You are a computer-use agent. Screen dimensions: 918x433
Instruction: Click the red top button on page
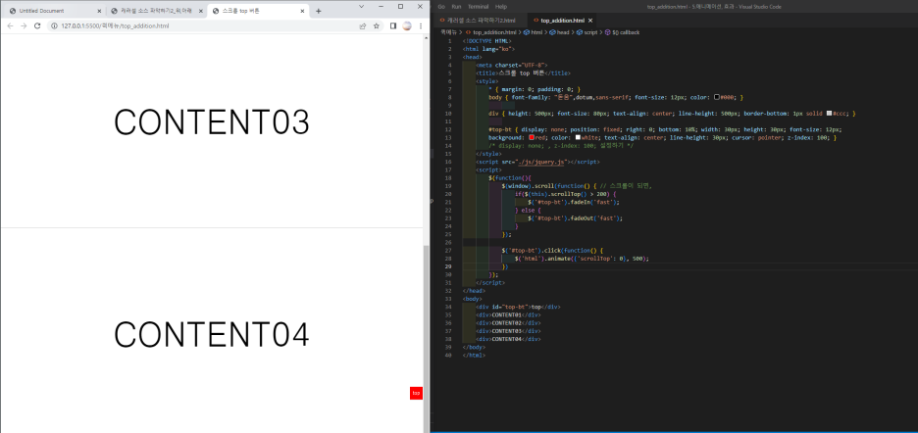tap(416, 393)
